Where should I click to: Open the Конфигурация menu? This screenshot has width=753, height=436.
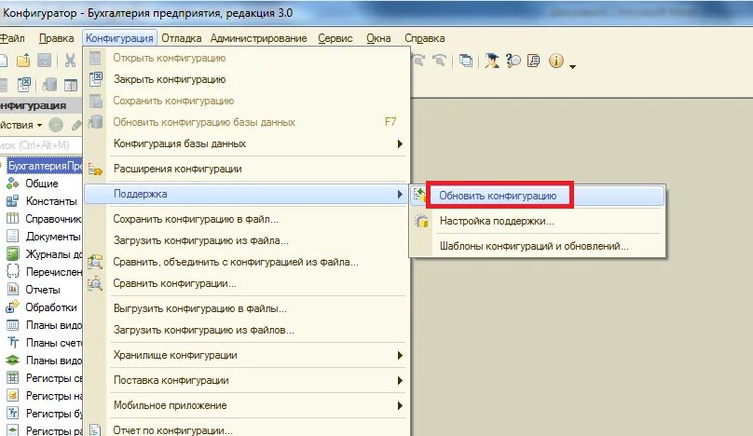pos(119,38)
